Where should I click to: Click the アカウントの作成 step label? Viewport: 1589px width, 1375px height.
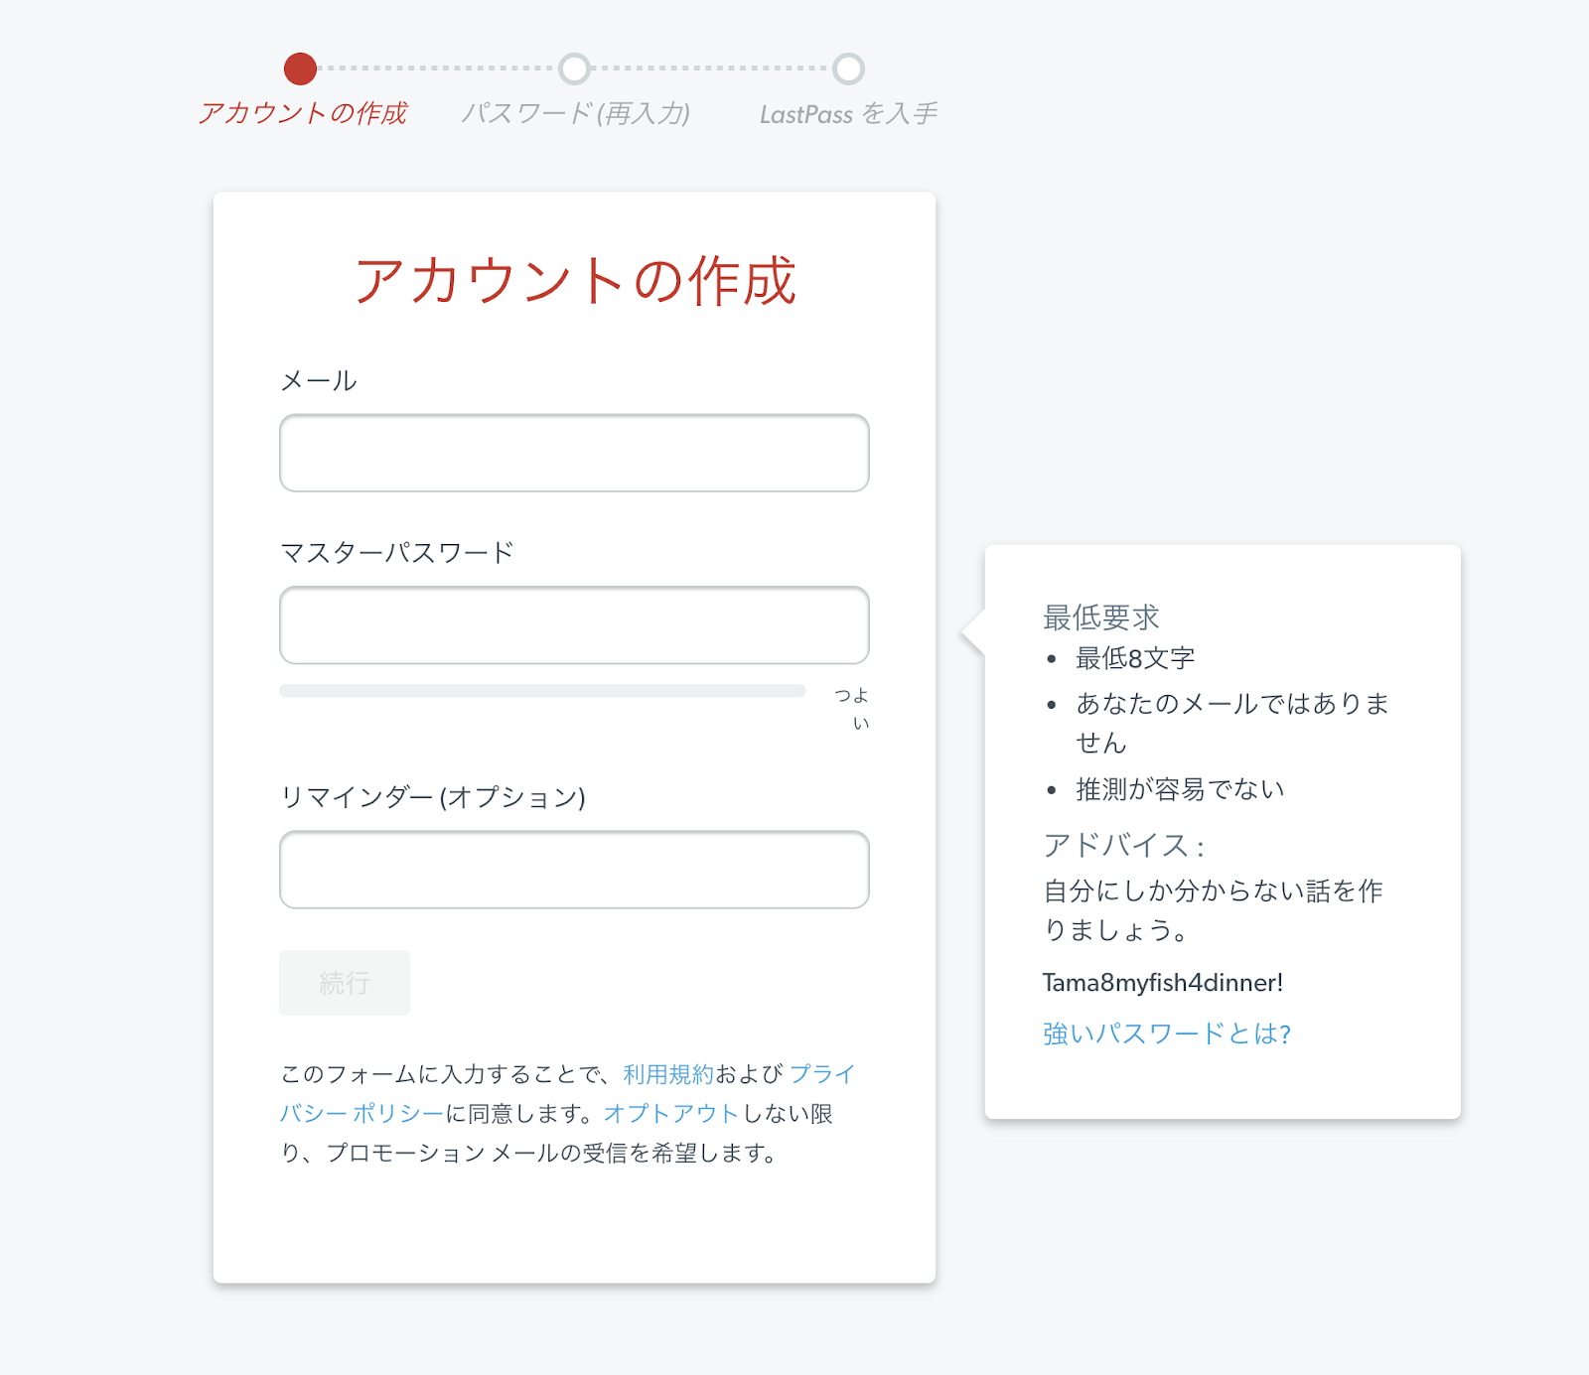tap(303, 113)
